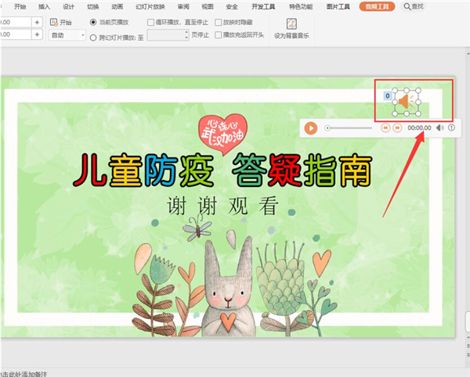Play the audio clip in the player

pos(311,127)
